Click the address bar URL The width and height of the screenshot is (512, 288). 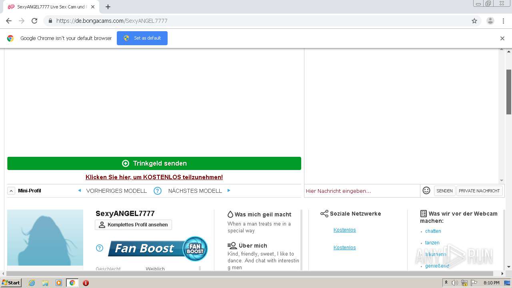[112, 21]
